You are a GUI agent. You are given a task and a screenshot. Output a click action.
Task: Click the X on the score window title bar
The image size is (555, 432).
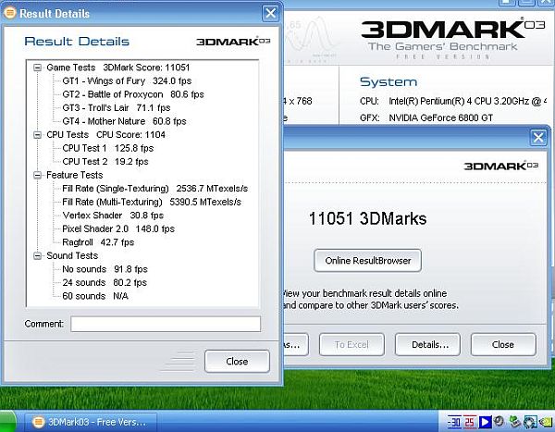pyautogui.click(x=538, y=138)
